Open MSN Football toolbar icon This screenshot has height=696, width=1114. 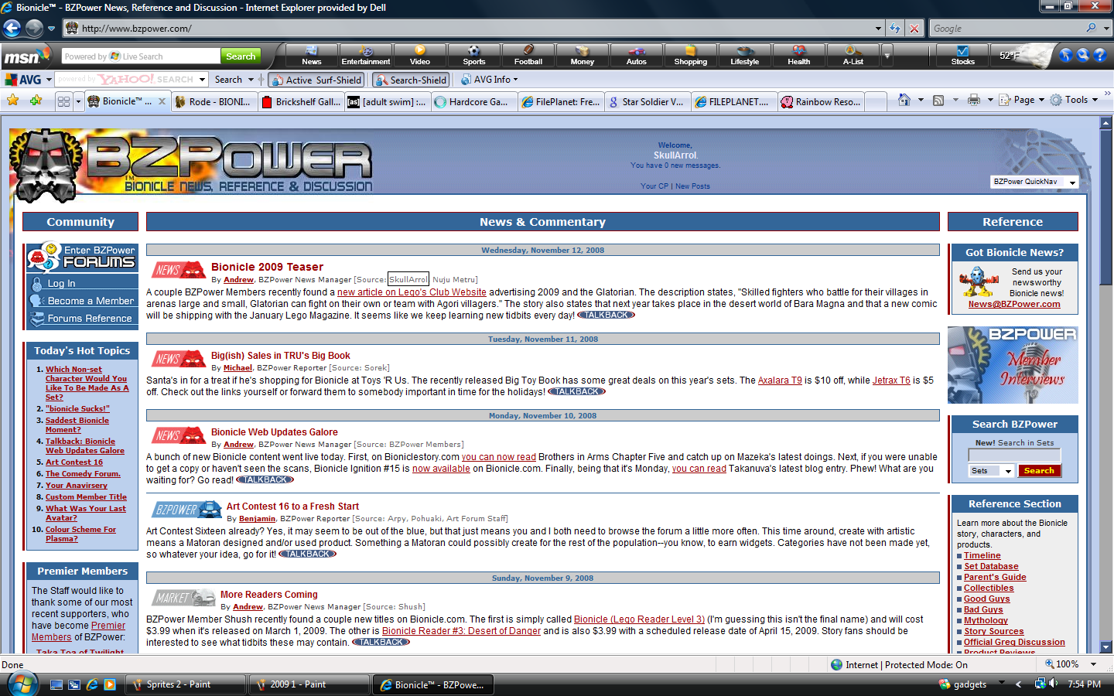528,56
